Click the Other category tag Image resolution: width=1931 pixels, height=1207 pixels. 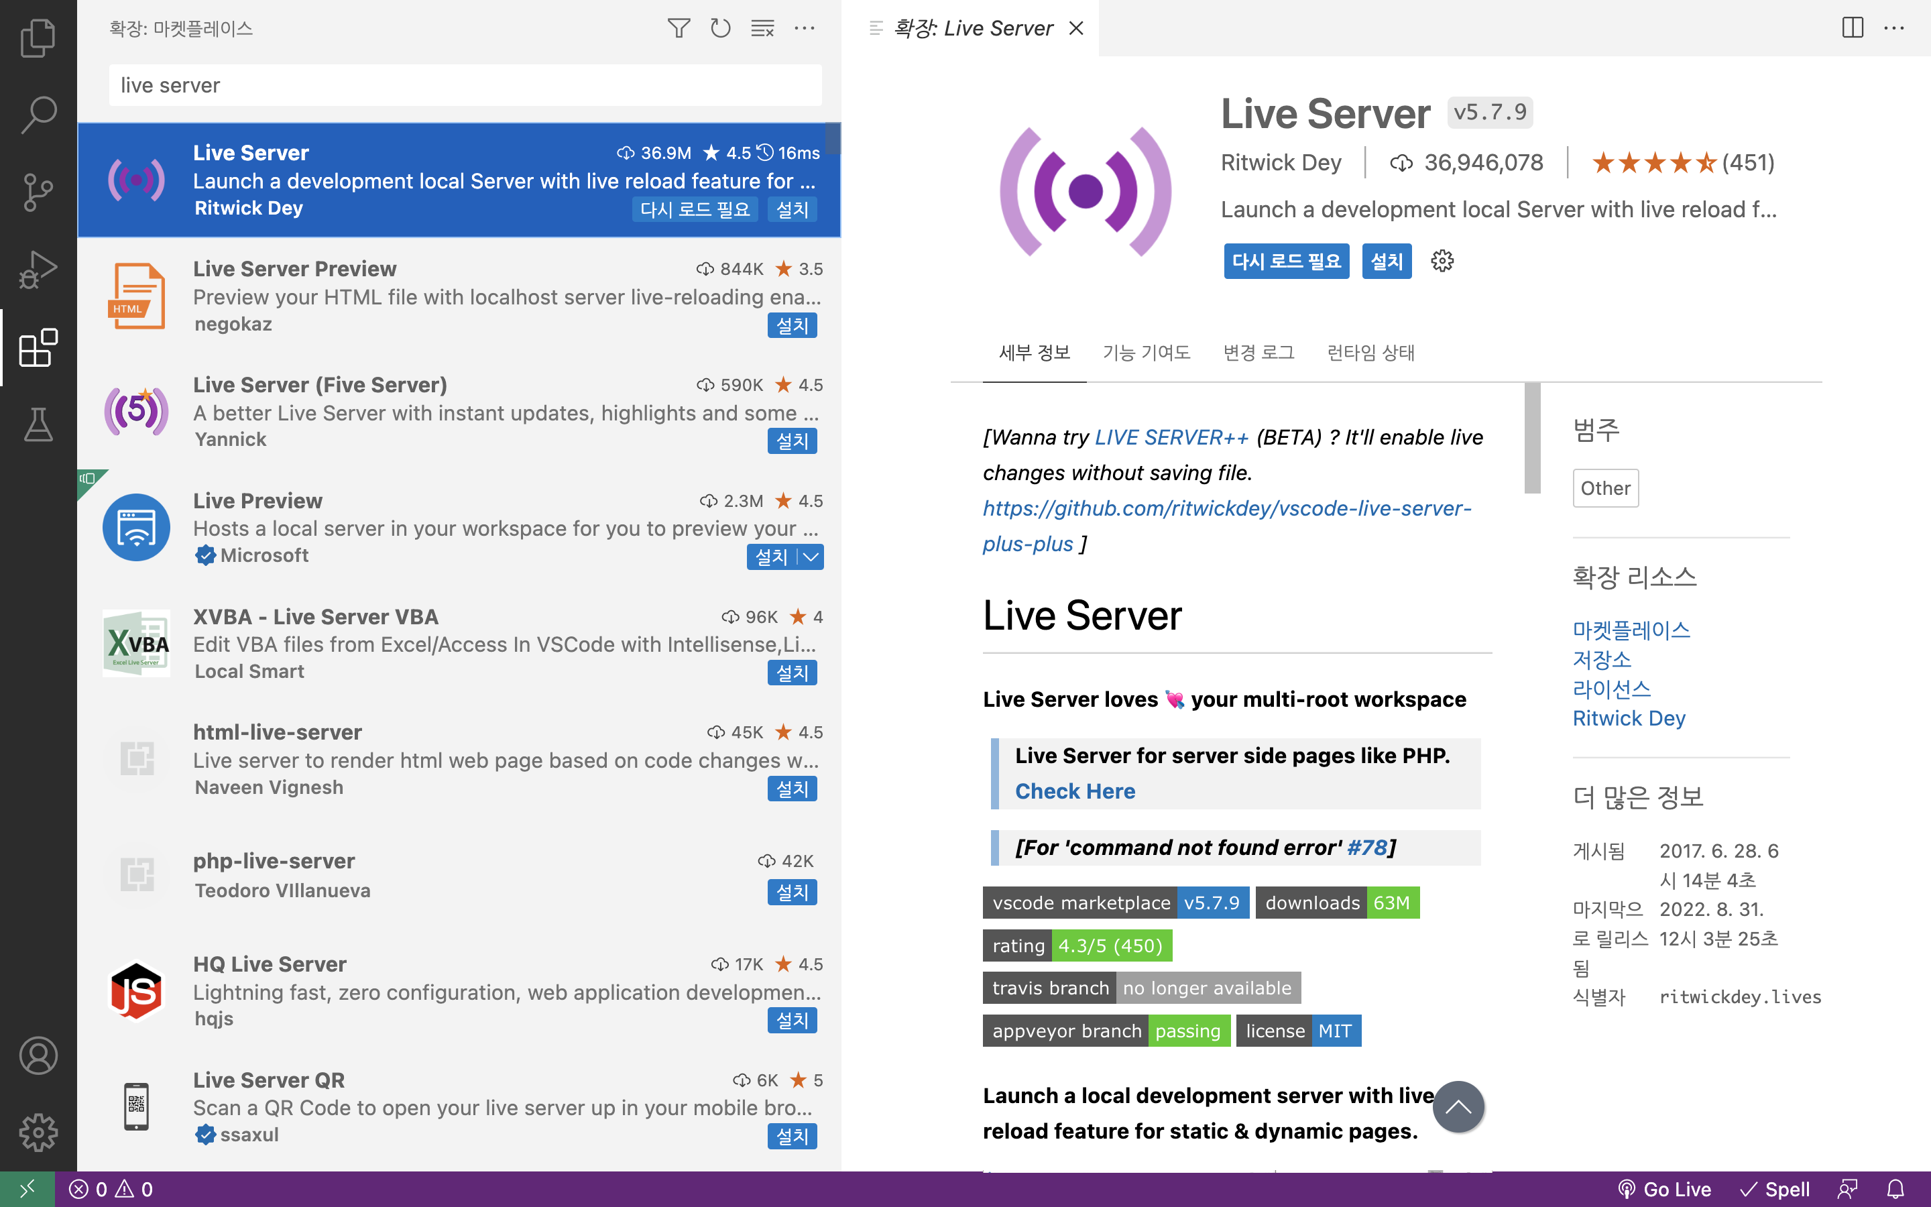point(1605,489)
